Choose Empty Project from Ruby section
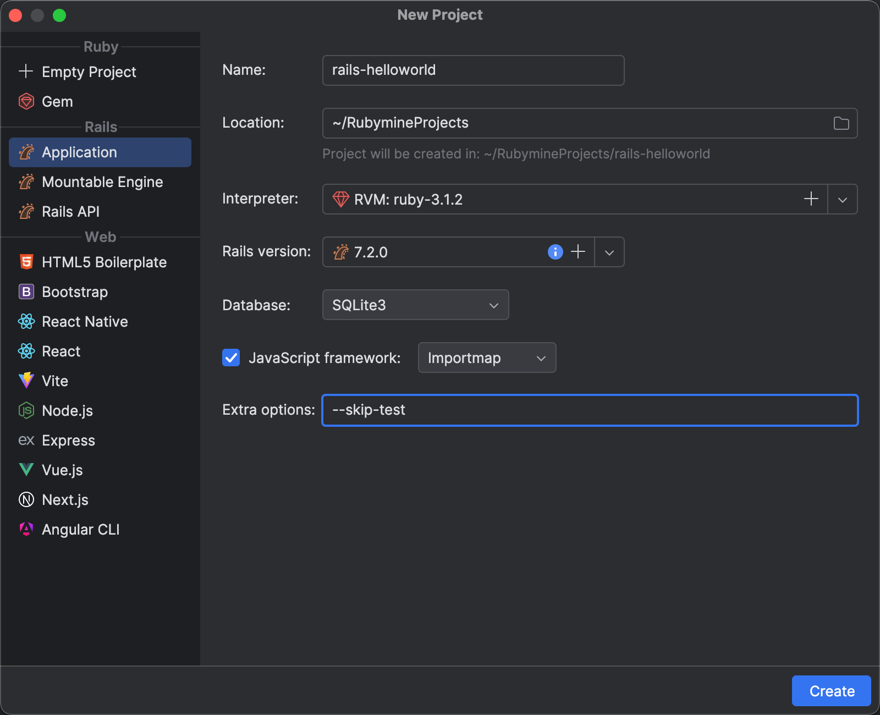Image resolution: width=880 pixels, height=715 pixels. pyautogui.click(x=89, y=72)
